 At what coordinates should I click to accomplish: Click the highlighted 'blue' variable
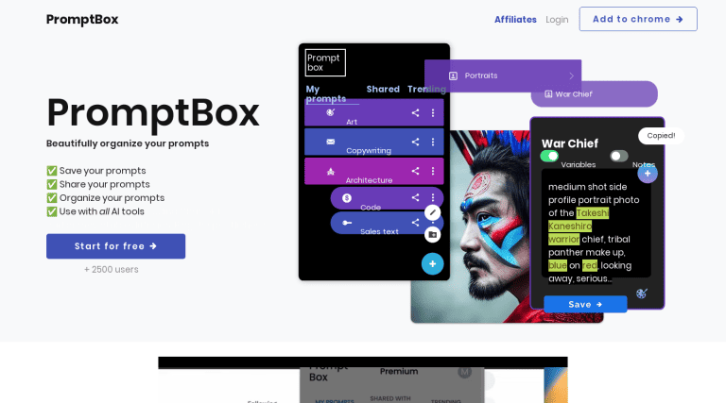coord(558,265)
